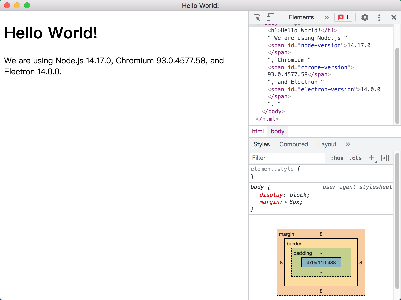Click the ", and Electron " text node

(296, 82)
